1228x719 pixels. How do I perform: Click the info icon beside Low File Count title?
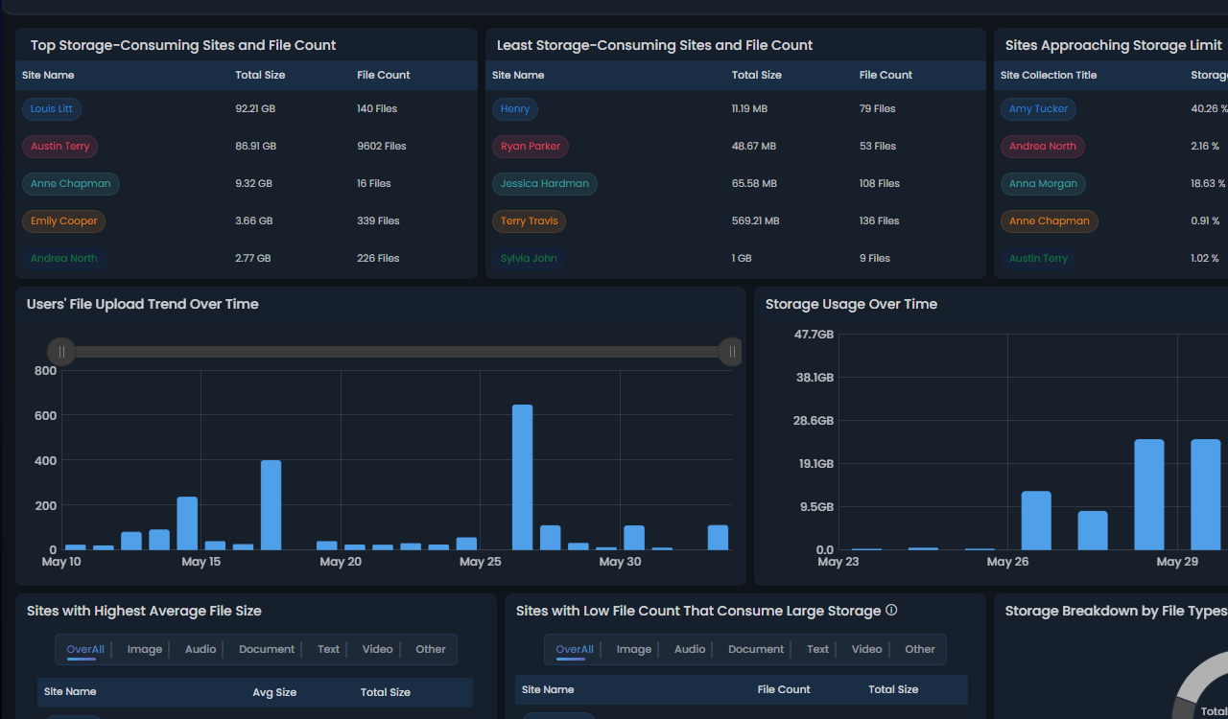pos(891,609)
